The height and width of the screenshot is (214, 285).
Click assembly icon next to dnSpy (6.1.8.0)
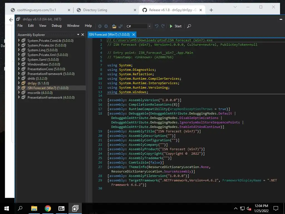click(23, 83)
